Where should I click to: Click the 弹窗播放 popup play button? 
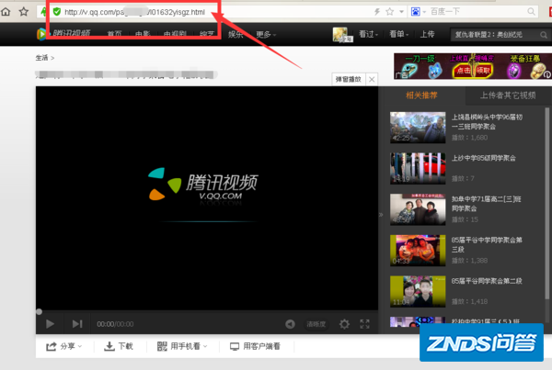click(x=348, y=79)
